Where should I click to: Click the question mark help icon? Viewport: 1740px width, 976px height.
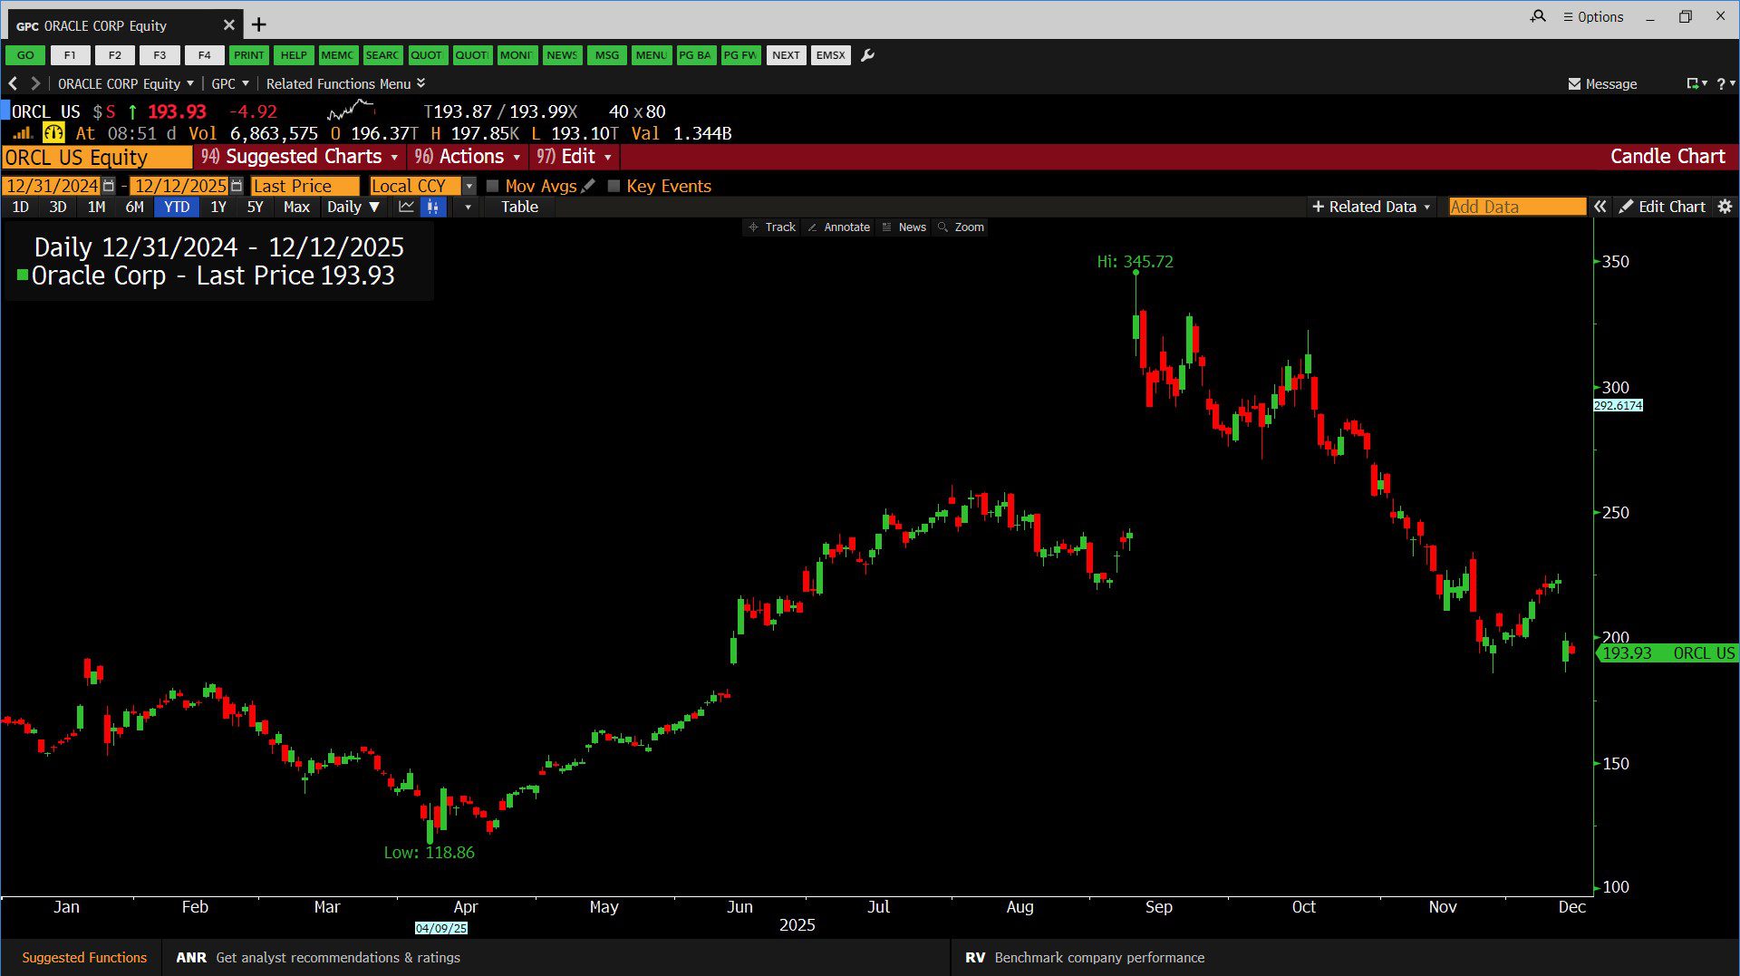coord(1721,83)
